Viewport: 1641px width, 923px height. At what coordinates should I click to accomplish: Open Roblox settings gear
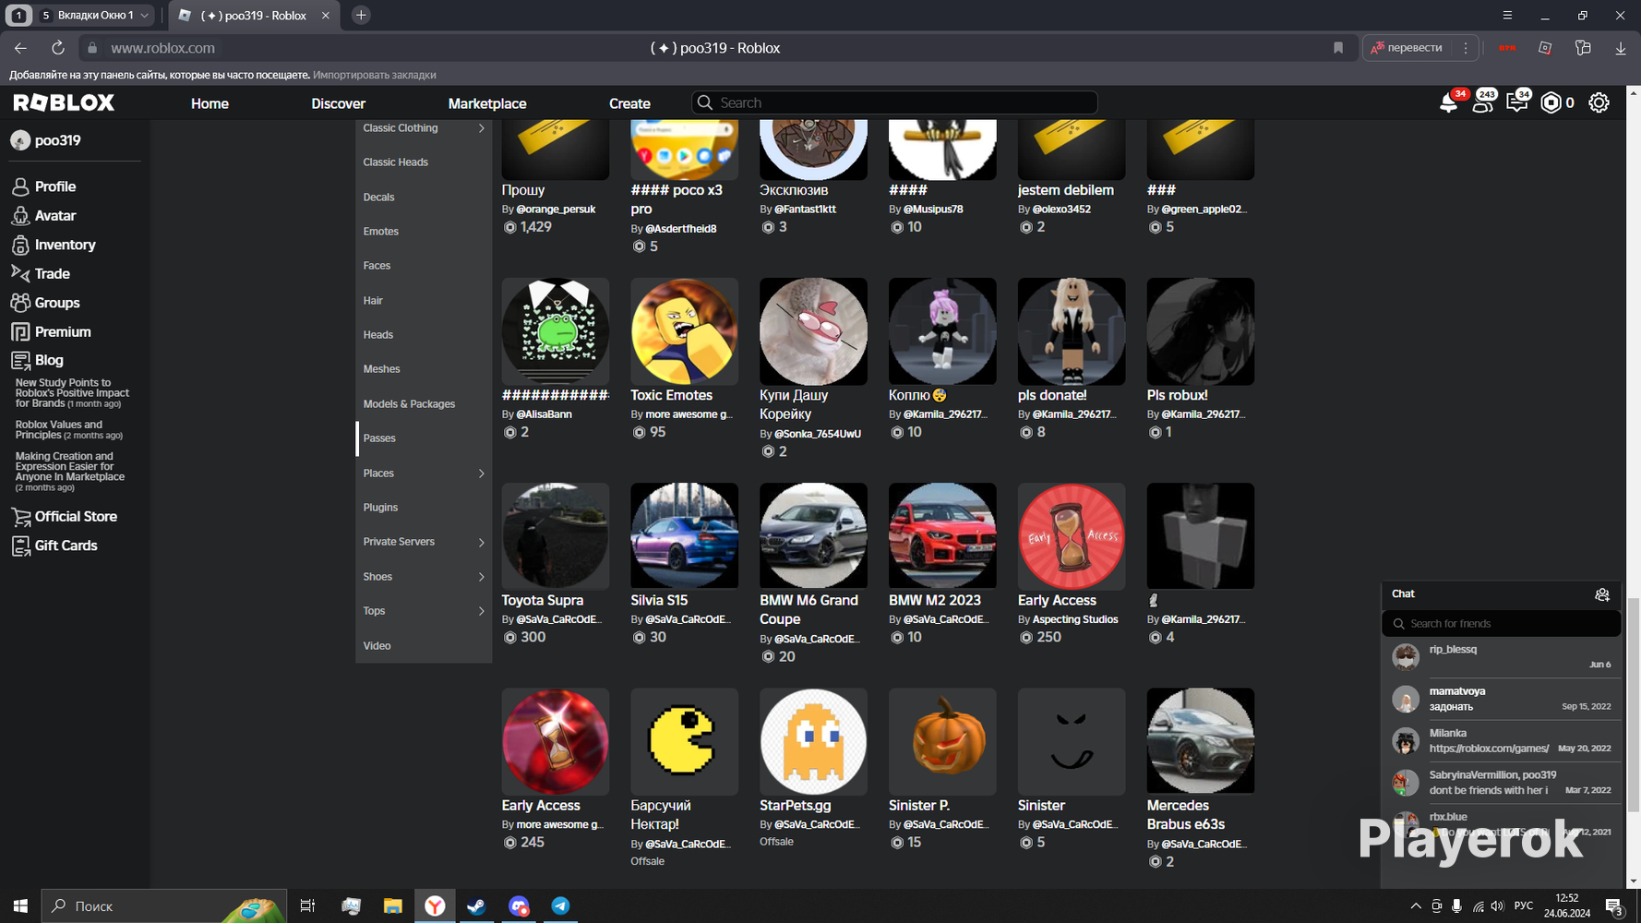coord(1599,102)
